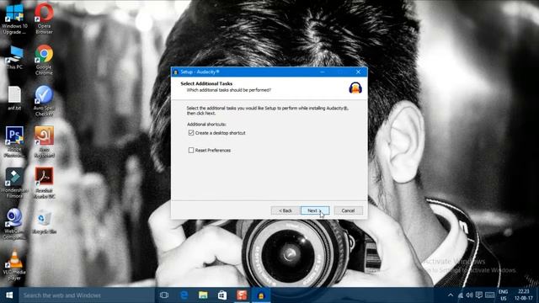This screenshot has width=539, height=303.
Task: Open the clock showing 22:23
Action: [x=524, y=295]
